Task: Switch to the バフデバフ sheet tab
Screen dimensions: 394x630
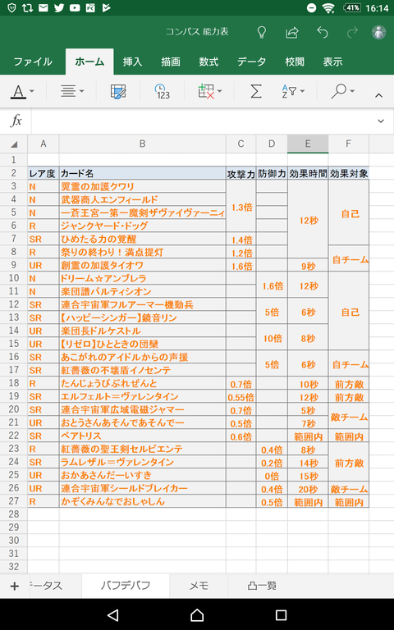Action: click(x=126, y=586)
